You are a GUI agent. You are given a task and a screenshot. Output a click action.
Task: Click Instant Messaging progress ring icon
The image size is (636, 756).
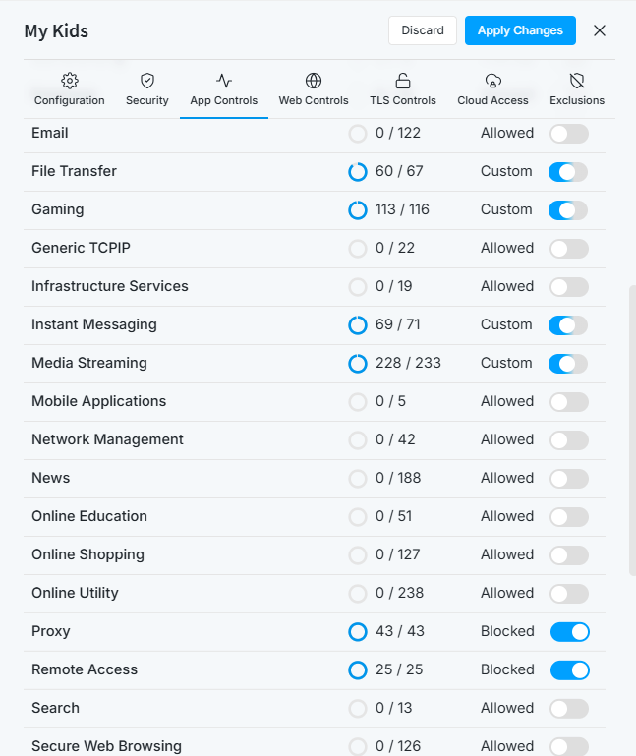[358, 325]
